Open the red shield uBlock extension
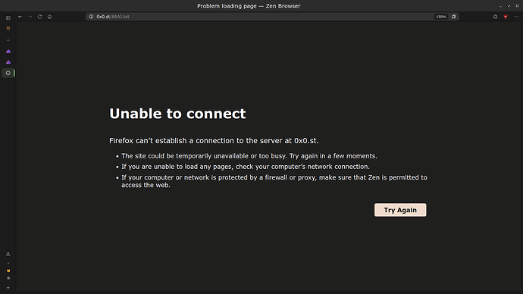The image size is (523, 294). click(x=506, y=17)
